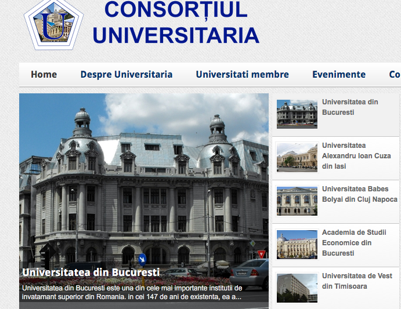
Task: Open Academia de Studii Economice din Bucuresti text
Action: coord(354,243)
